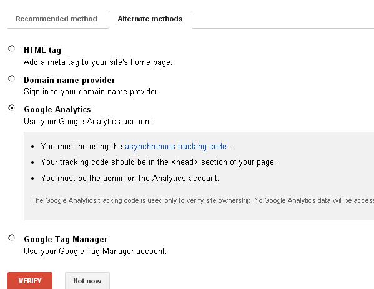374x289 pixels.
Task: Click 'Add a meta tag to your site's home page.'
Action: (x=98, y=62)
